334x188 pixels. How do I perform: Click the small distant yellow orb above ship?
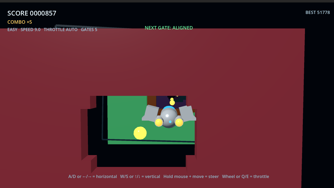(172, 102)
